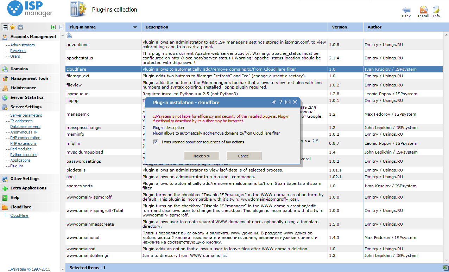Open the PHP configuration link

[x=25, y=138]
